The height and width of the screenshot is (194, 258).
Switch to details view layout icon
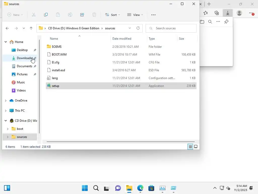[190, 147]
